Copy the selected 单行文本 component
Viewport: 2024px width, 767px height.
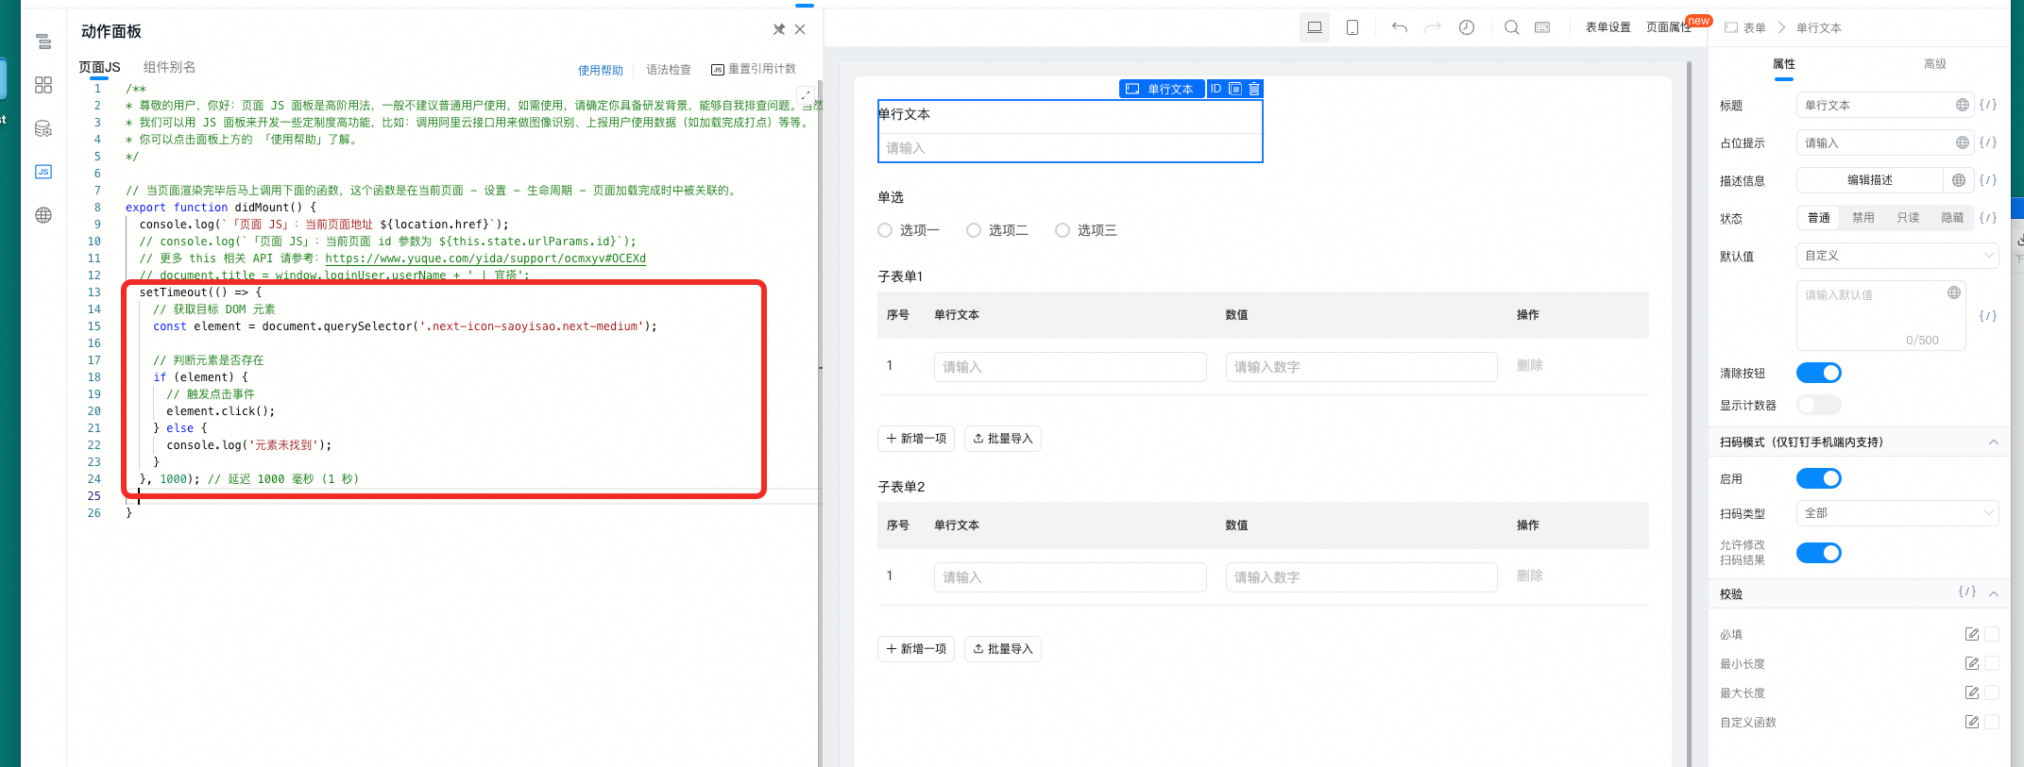coord(1235,89)
